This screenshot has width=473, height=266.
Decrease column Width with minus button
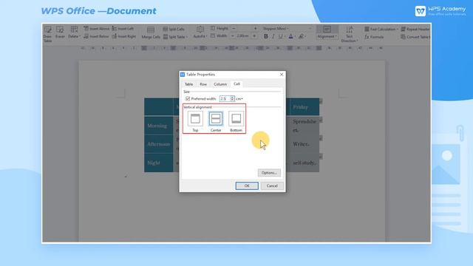click(x=233, y=36)
